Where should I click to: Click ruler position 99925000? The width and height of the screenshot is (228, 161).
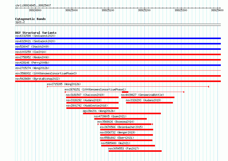tap(71, 10)
